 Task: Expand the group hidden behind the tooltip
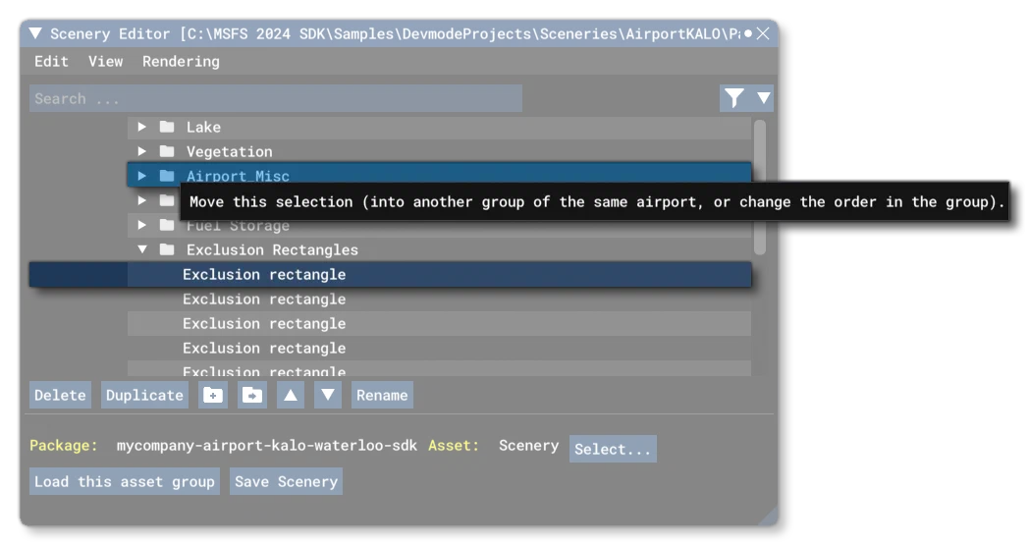coord(141,200)
